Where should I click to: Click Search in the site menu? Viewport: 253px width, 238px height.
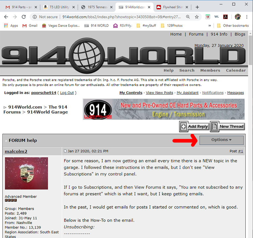[187, 70]
